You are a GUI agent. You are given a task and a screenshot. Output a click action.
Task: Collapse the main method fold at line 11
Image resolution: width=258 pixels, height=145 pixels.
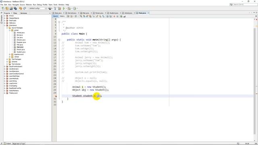[59, 39]
